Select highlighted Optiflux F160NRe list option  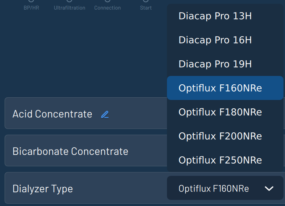coord(220,88)
